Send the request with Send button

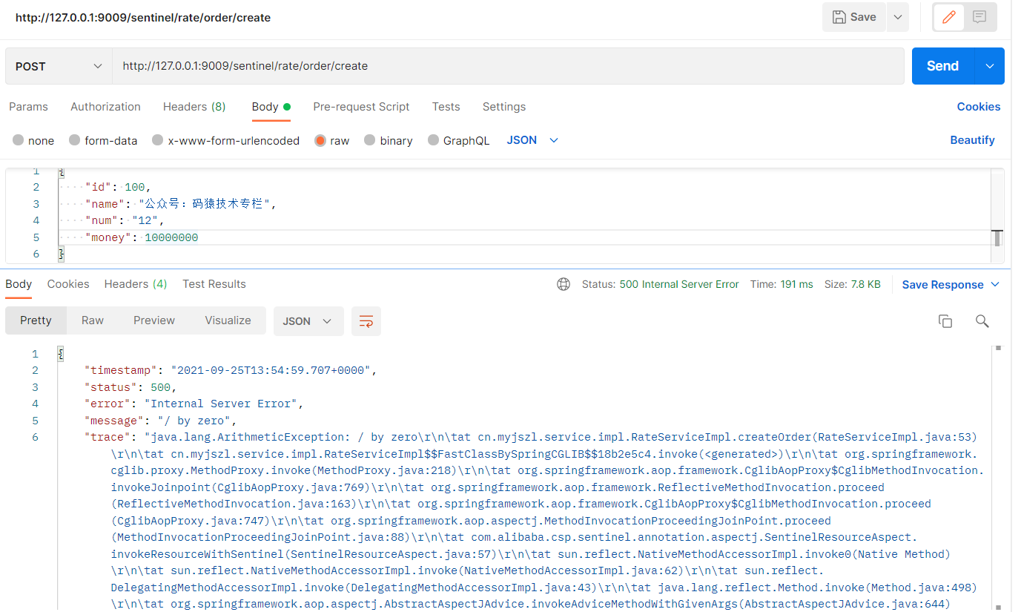942,66
